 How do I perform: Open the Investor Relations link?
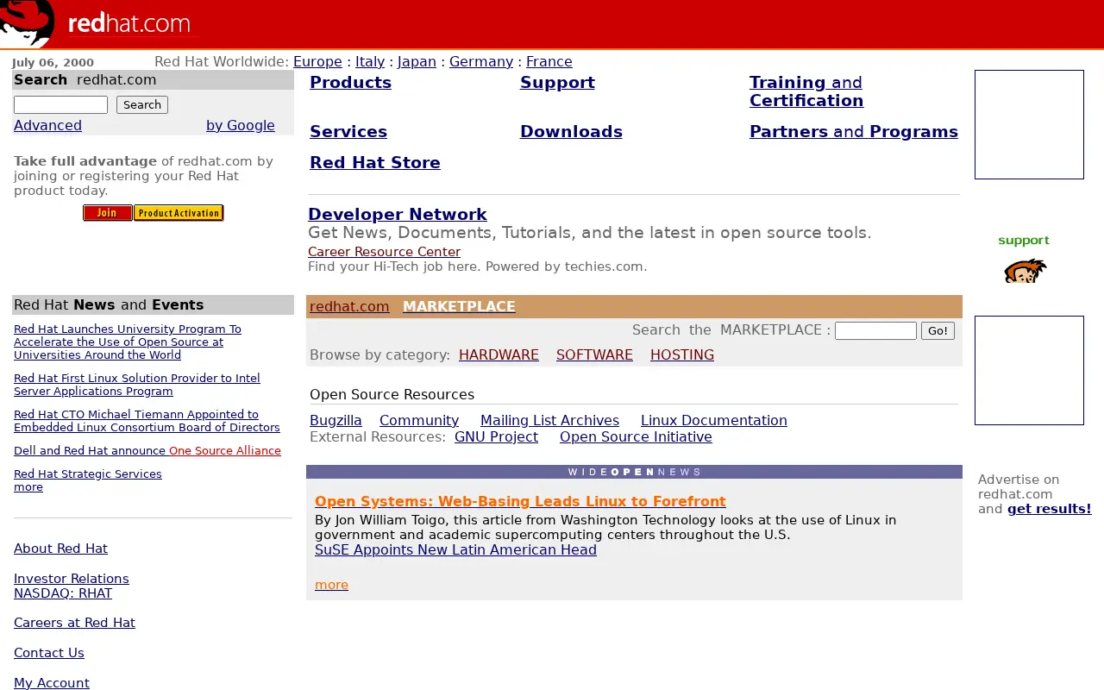pyautogui.click(x=72, y=579)
